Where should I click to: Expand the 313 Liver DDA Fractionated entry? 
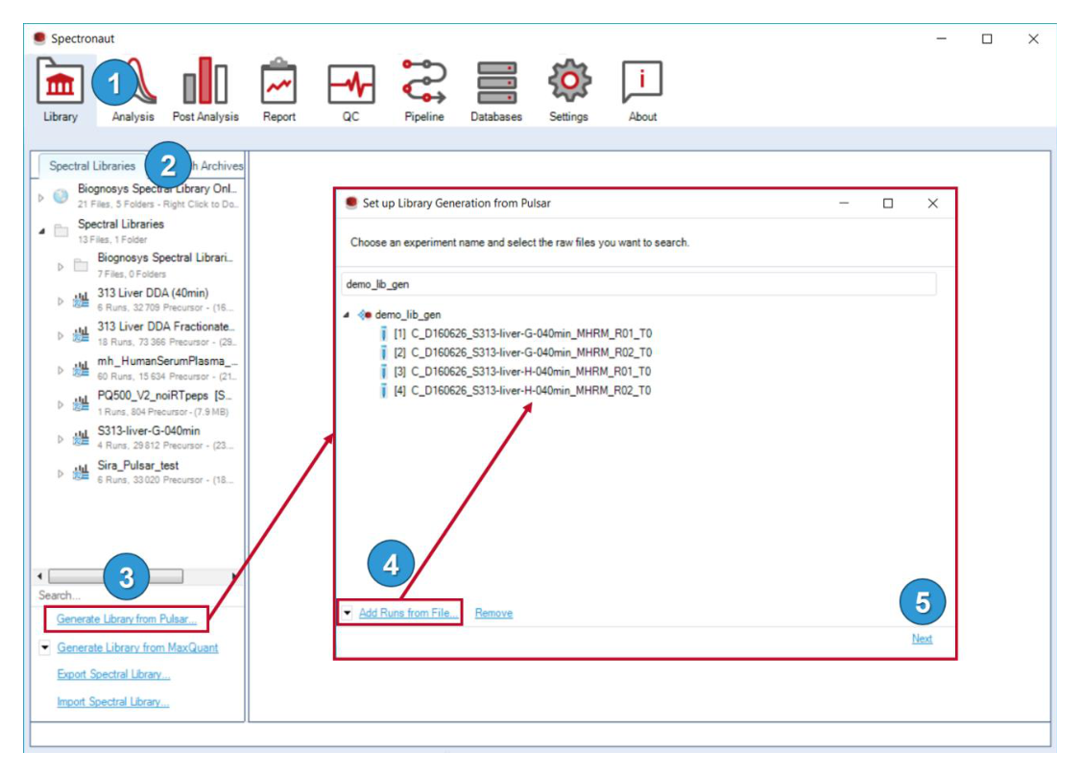pos(60,336)
